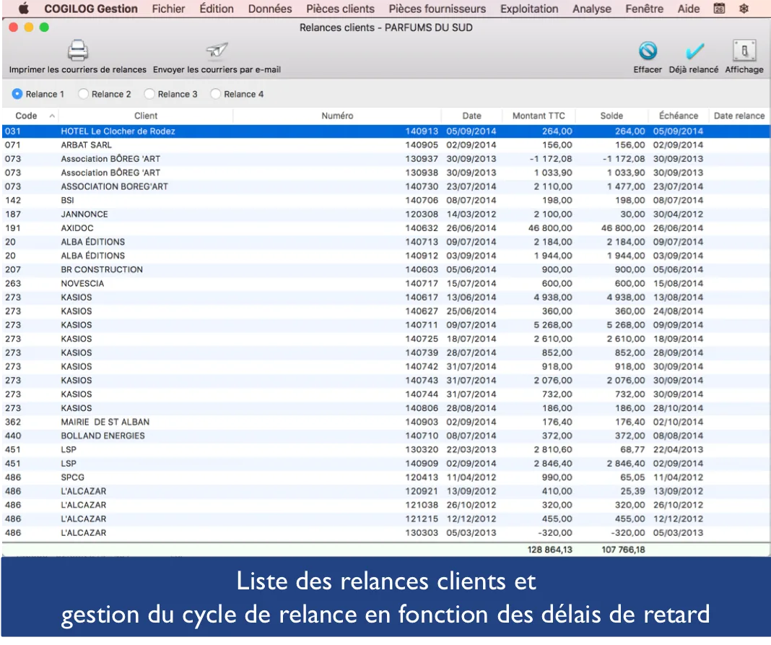Click the Effacer prohibition icon
Image resolution: width=771 pixels, height=645 pixels.
pyautogui.click(x=648, y=51)
